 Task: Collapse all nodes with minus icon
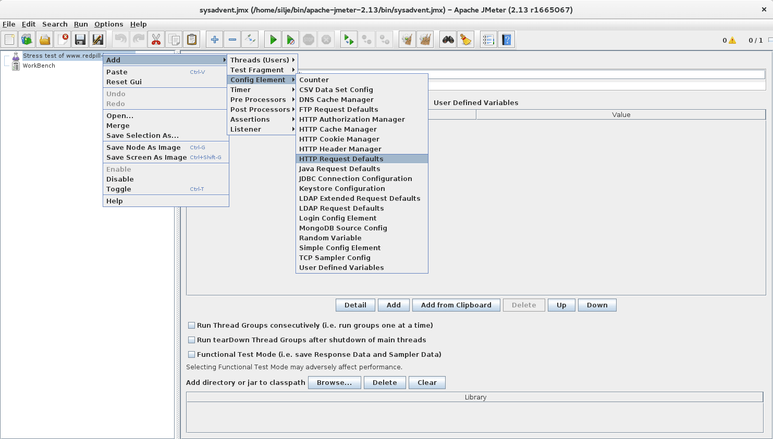pyautogui.click(x=232, y=40)
